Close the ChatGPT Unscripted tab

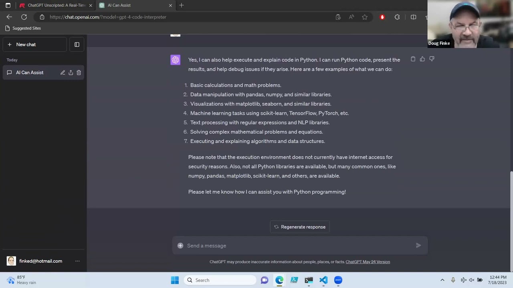point(91,5)
